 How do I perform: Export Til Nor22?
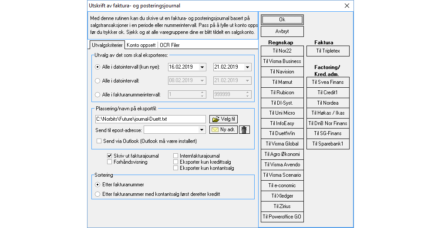coord(282,51)
